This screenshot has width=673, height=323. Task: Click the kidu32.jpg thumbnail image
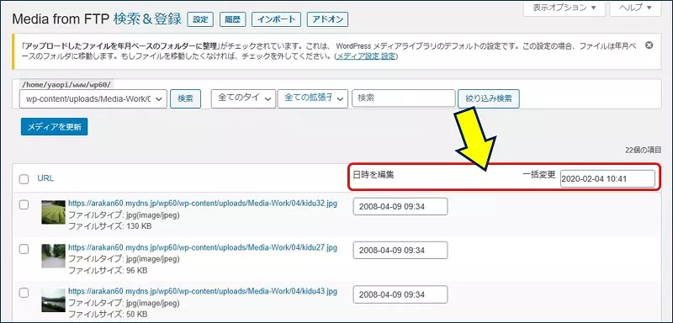(x=54, y=212)
